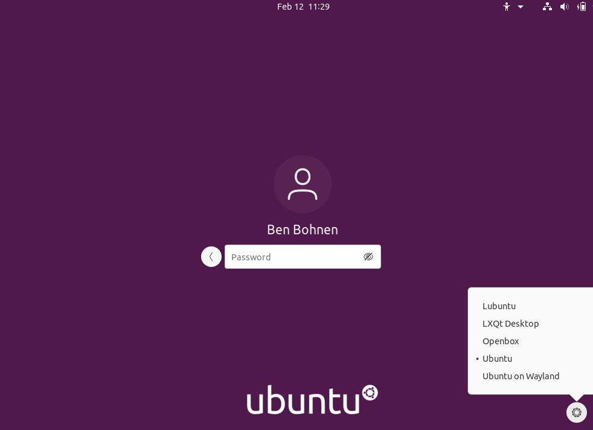Click the Ben Bohnen user name
Image resolution: width=593 pixels, height=430 pixels.
303,229
